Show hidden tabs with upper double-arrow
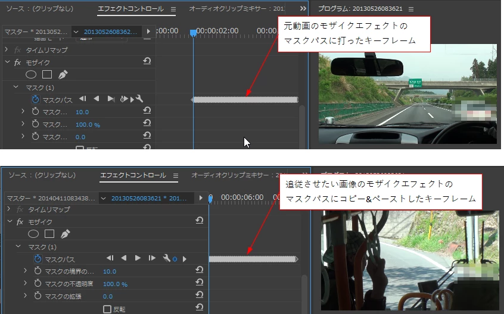 303,9
